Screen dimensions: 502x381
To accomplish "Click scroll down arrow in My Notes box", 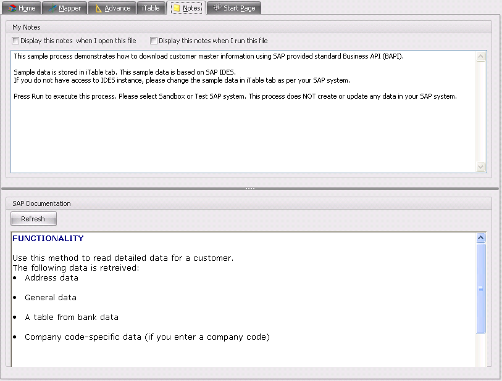I will [480, 166].
